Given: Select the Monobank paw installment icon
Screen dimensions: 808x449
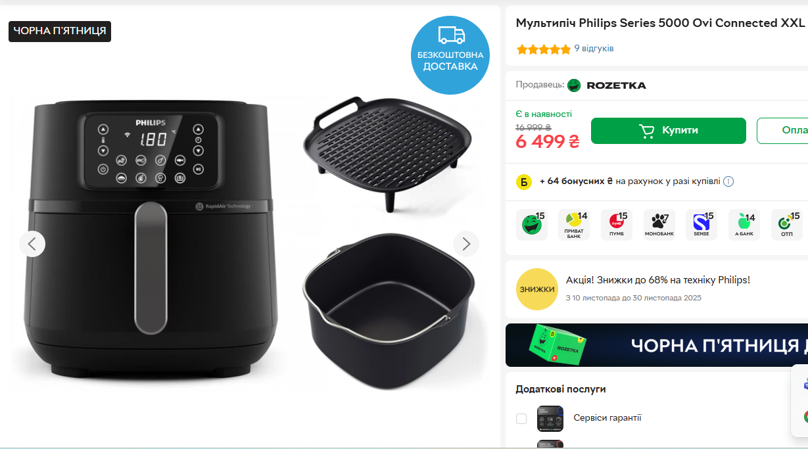Looking at the screenshot, I should [659, 225].
